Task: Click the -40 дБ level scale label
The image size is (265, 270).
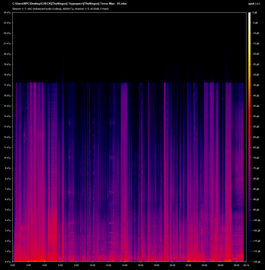Action: pos(256,96)
